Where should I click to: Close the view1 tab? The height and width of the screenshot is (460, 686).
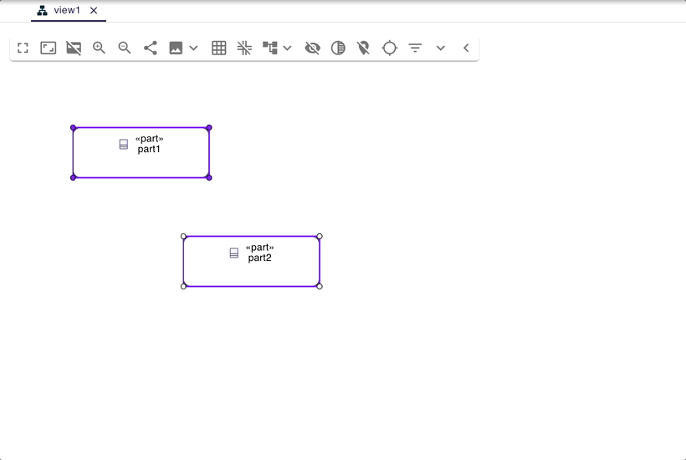pos(94,11)
